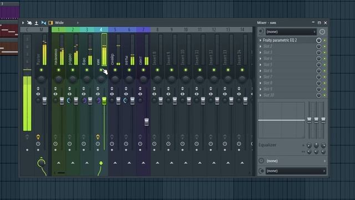Click the orange layout view icon beside Wide
The width and height of the screenshot is (355, 200).
coord(50,23)
